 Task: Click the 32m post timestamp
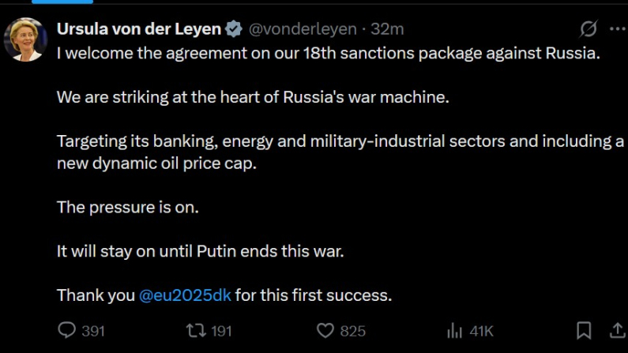(388, 29)
